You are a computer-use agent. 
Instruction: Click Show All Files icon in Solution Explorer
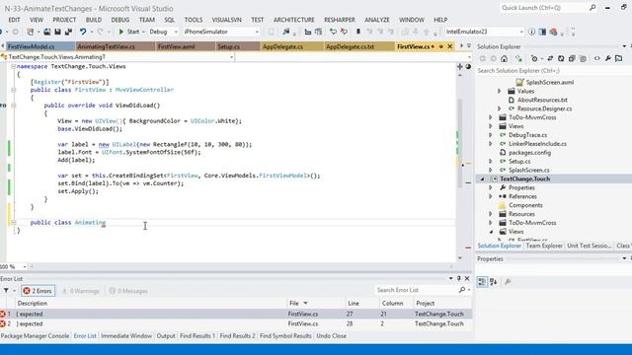coord(583,59)
